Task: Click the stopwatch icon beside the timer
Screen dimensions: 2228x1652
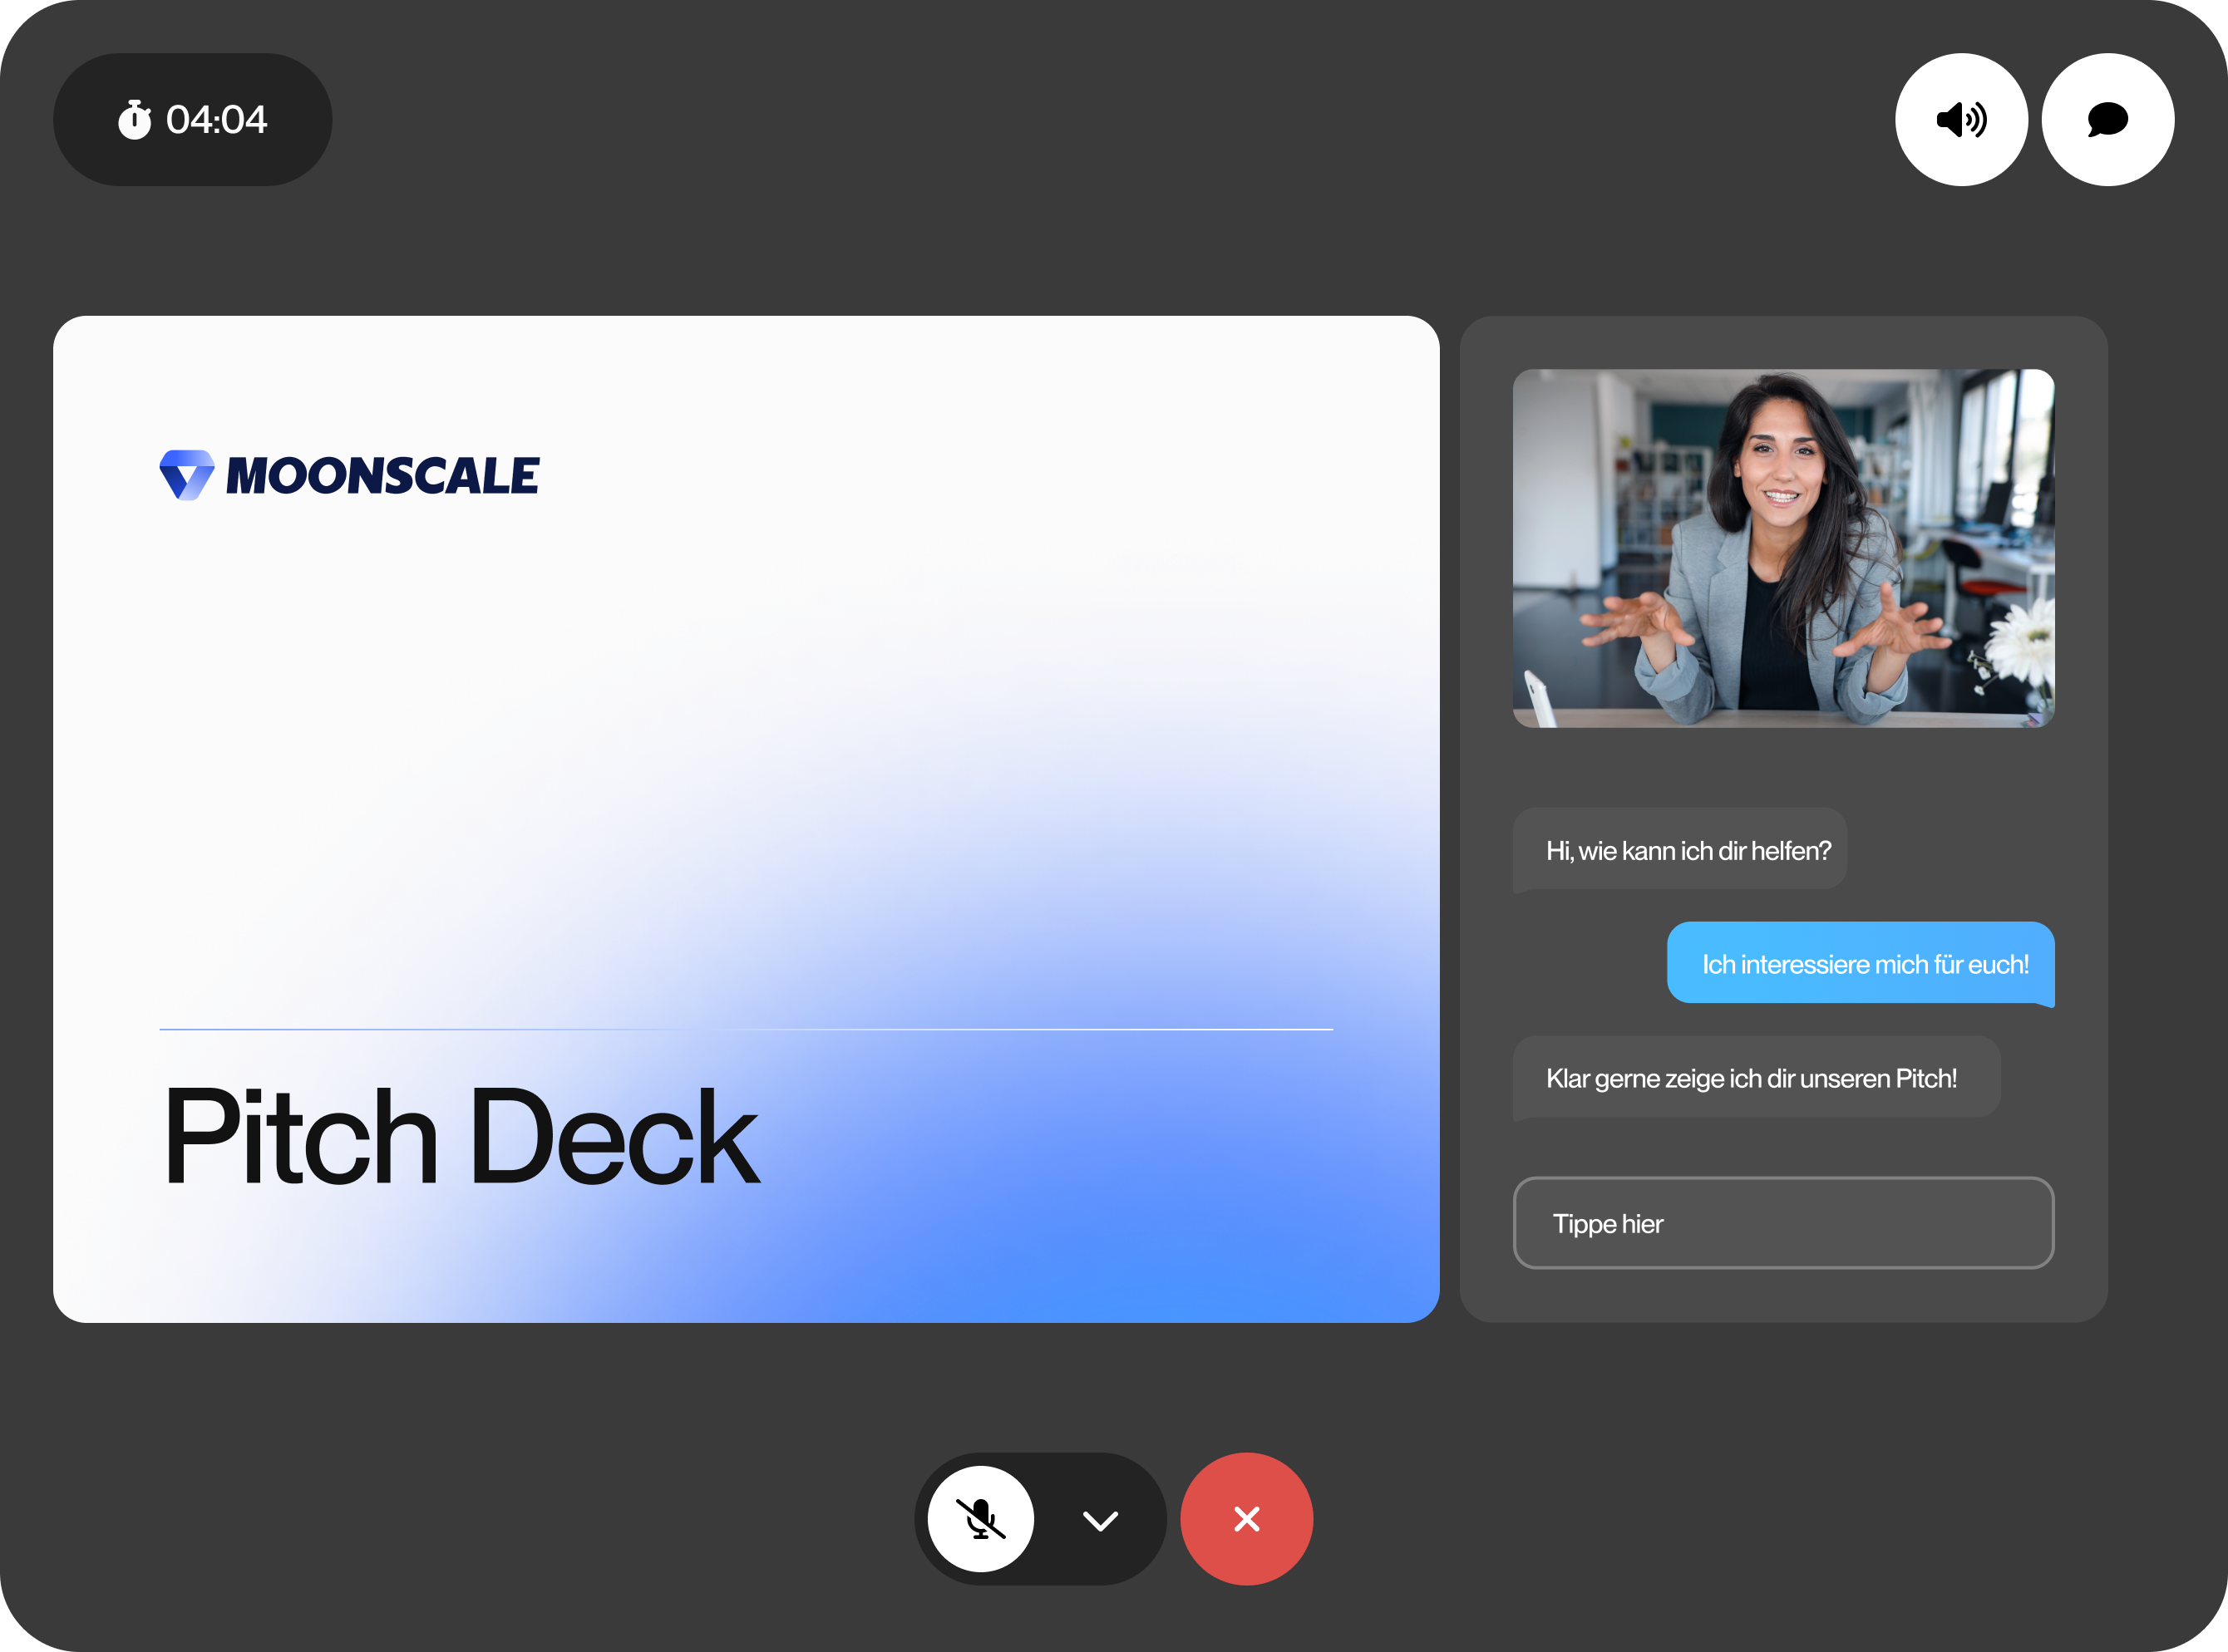Action: [134, 119]
